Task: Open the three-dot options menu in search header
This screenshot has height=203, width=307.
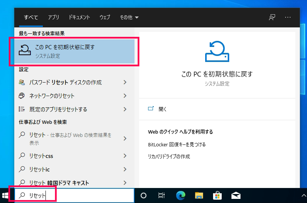Action: (x=288, y=17)
